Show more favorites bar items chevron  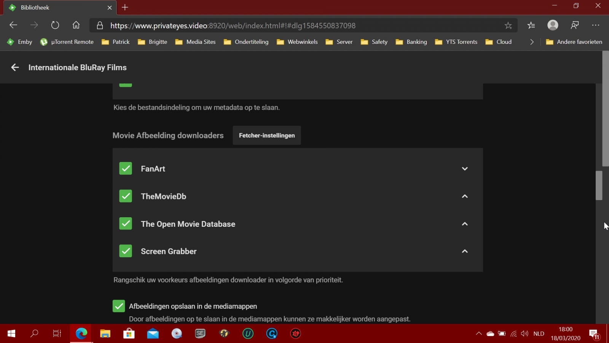[532, 42]
